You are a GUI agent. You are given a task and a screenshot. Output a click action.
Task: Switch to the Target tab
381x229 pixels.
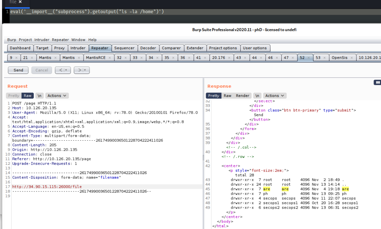pos(42,48)
